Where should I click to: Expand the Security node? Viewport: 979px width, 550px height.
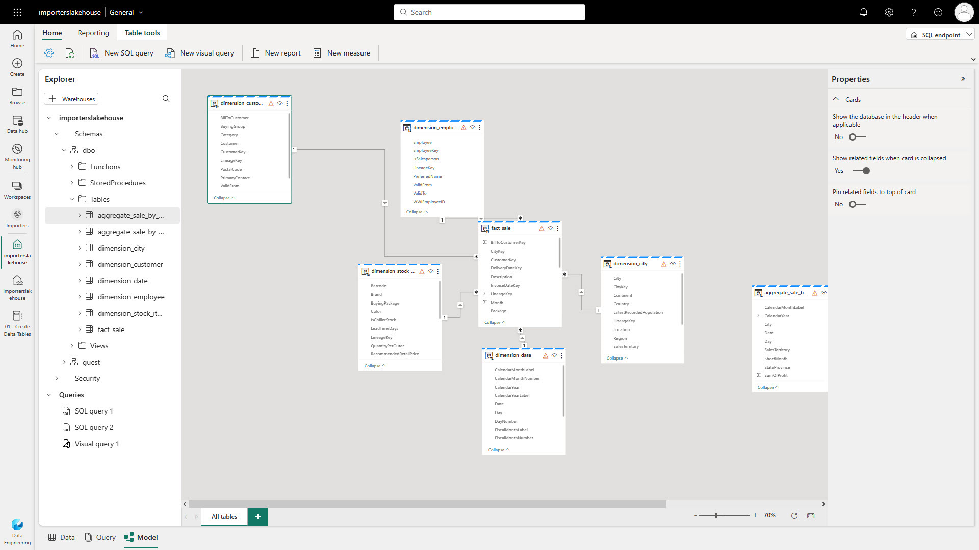57,378
